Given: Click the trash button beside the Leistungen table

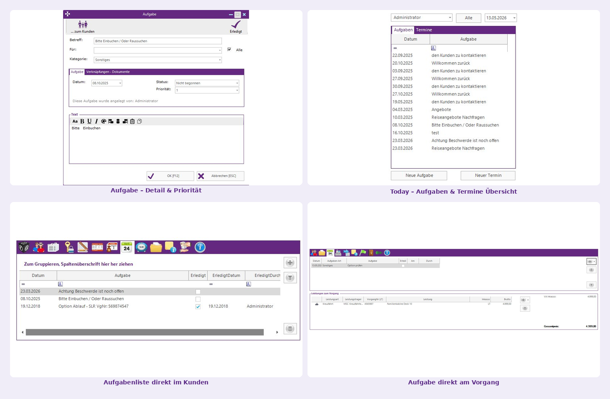Looking at the screenshot, I should [x=525, y=308].
